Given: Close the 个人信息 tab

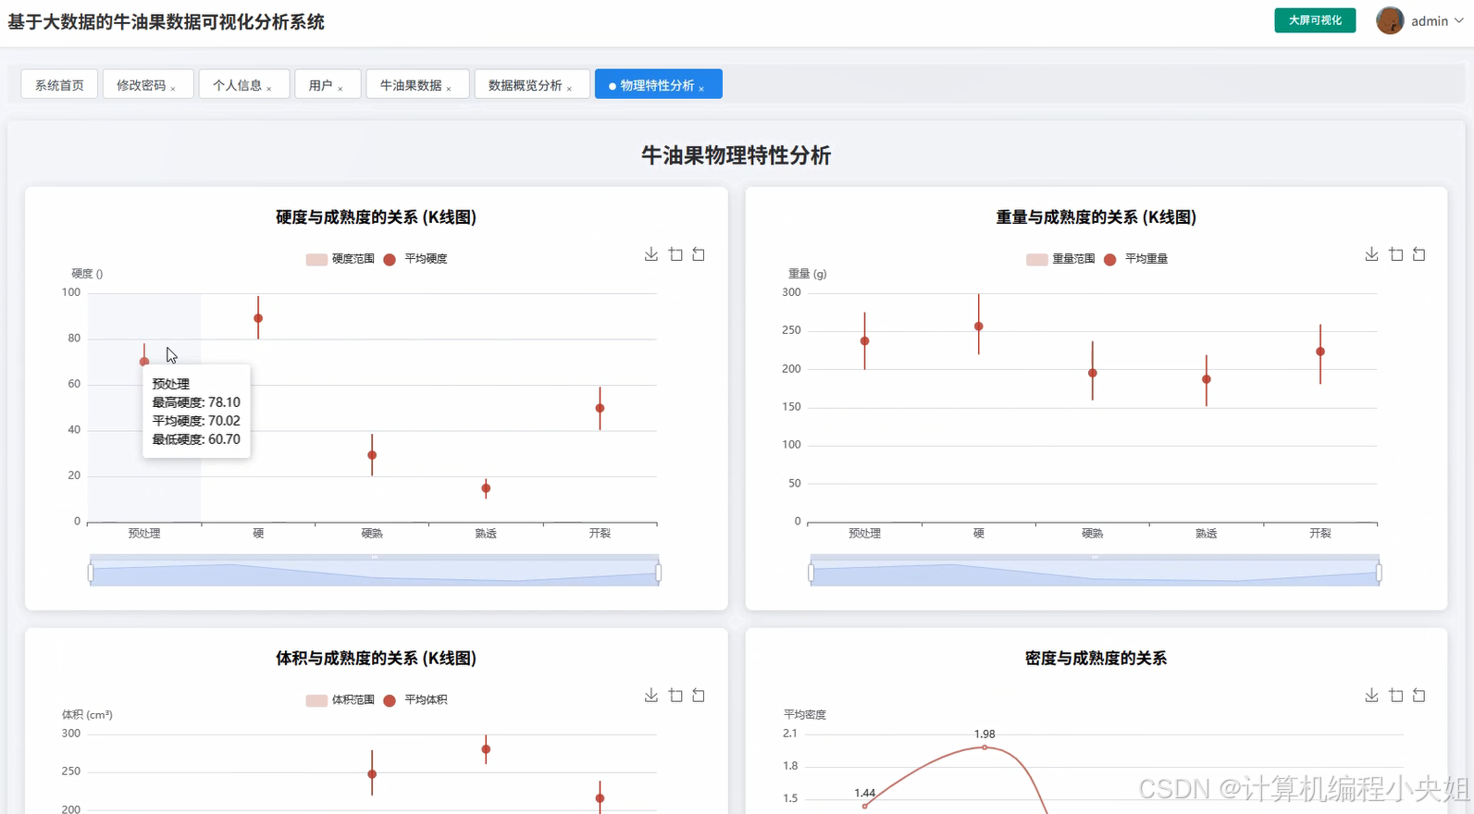Looking at the screenshot, I should (x=269, y=89).
